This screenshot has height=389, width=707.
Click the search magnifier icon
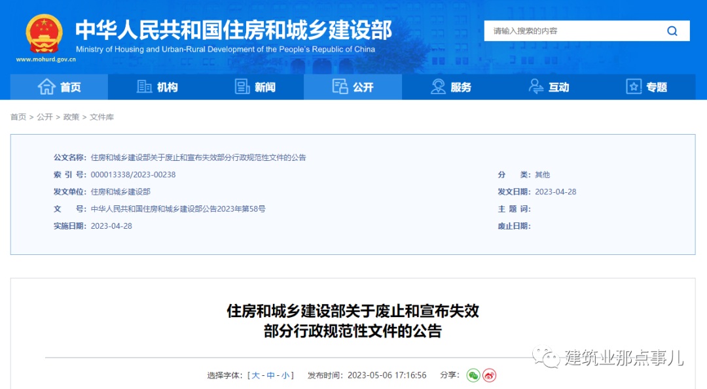coord(672,30)
